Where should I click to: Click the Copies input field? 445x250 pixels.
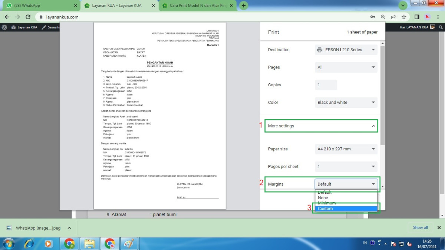click(326, 85)
